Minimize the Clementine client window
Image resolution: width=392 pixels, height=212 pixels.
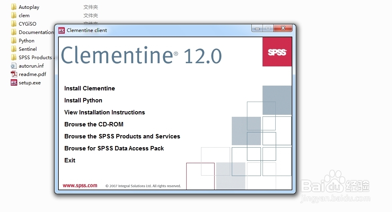pos(257,28)
